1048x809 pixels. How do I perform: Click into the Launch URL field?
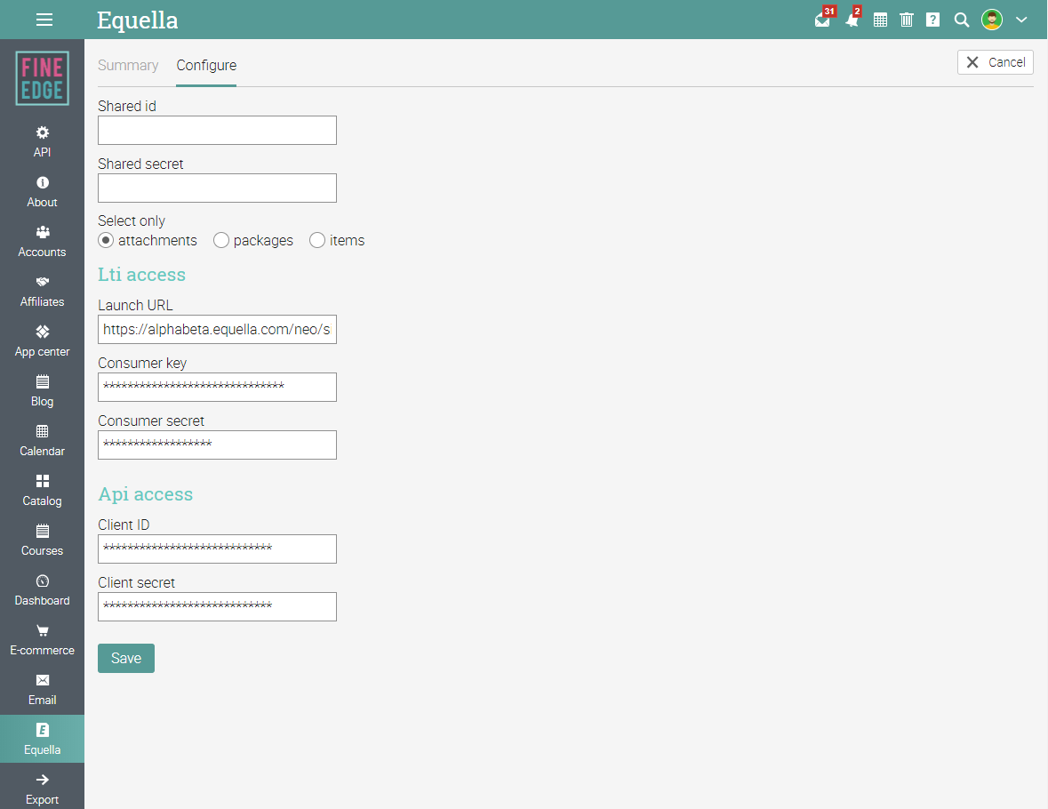tap(217, 330)
